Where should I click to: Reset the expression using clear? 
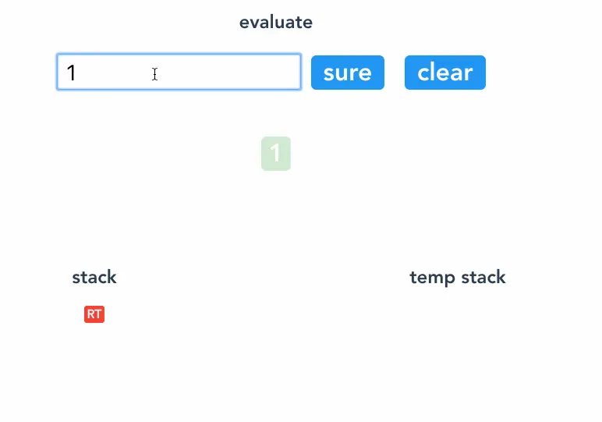tap(445, 73)
